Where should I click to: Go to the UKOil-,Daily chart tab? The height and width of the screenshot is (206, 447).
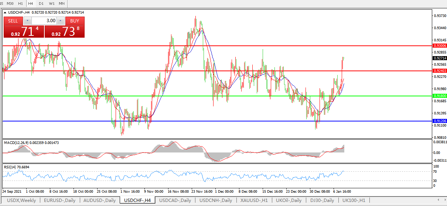pyautogui.click(x=289, y=200)
